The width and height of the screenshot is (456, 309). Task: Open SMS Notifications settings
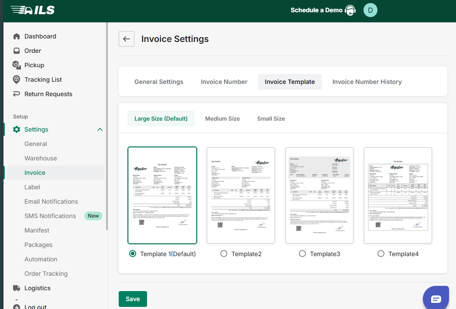50,216
